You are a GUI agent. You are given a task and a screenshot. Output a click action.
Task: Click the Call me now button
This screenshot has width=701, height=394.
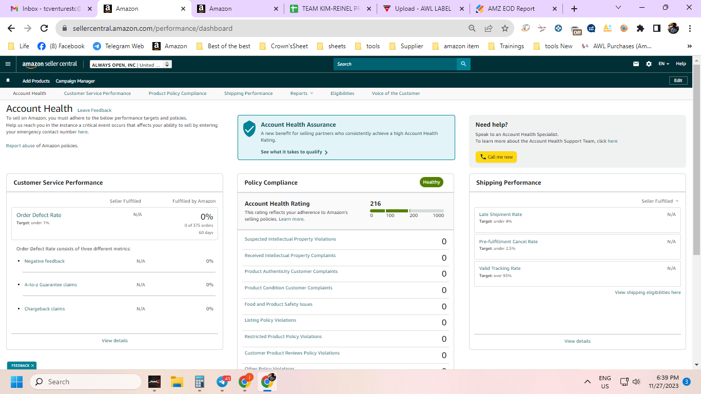click(496, 157)
